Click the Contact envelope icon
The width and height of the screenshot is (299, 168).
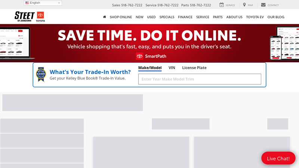(x=263, y=5)
